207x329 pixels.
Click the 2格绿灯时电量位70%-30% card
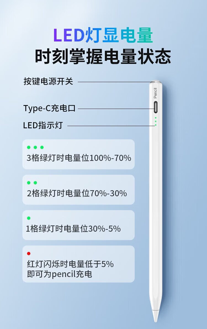click(78, 190)
